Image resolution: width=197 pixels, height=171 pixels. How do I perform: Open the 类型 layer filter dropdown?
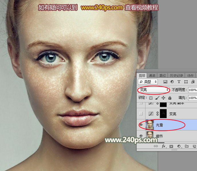coord(148,82)
